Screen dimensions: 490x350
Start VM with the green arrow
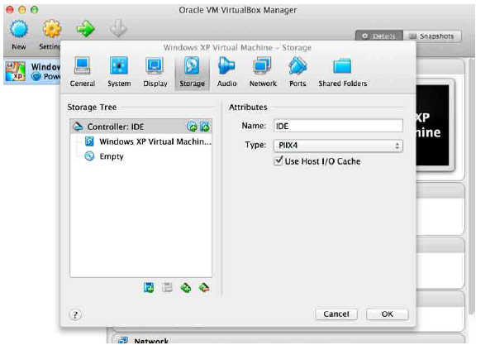85,29
